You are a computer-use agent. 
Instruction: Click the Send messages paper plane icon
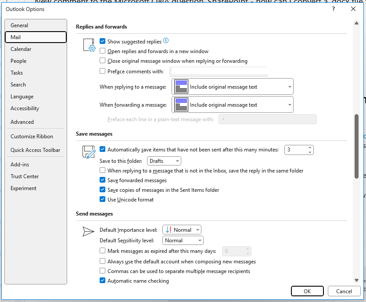click(89, 231)
